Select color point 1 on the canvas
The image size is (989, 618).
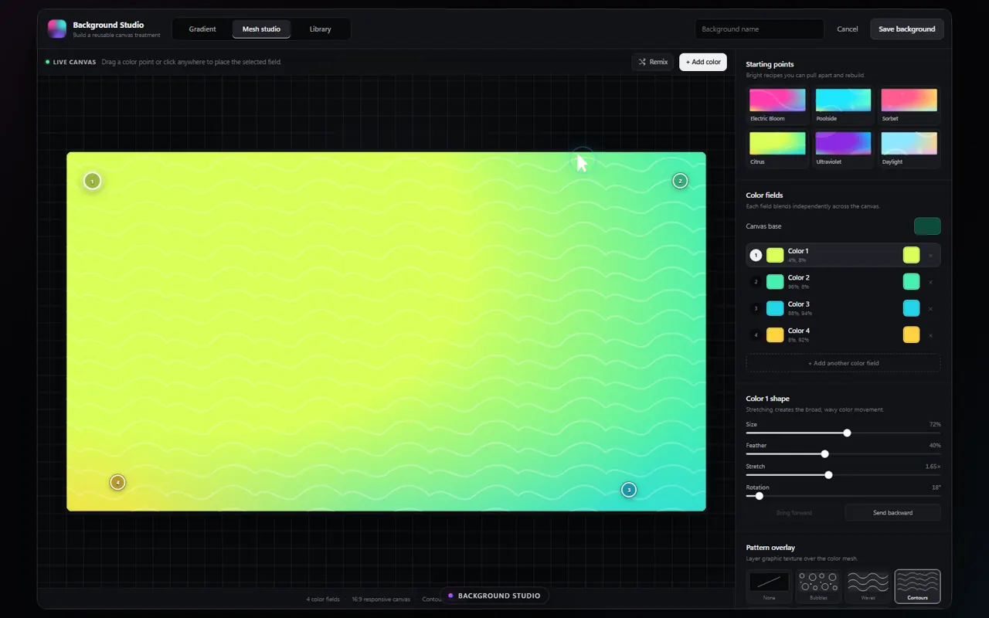pyautogui.click(x=92, y=181)
